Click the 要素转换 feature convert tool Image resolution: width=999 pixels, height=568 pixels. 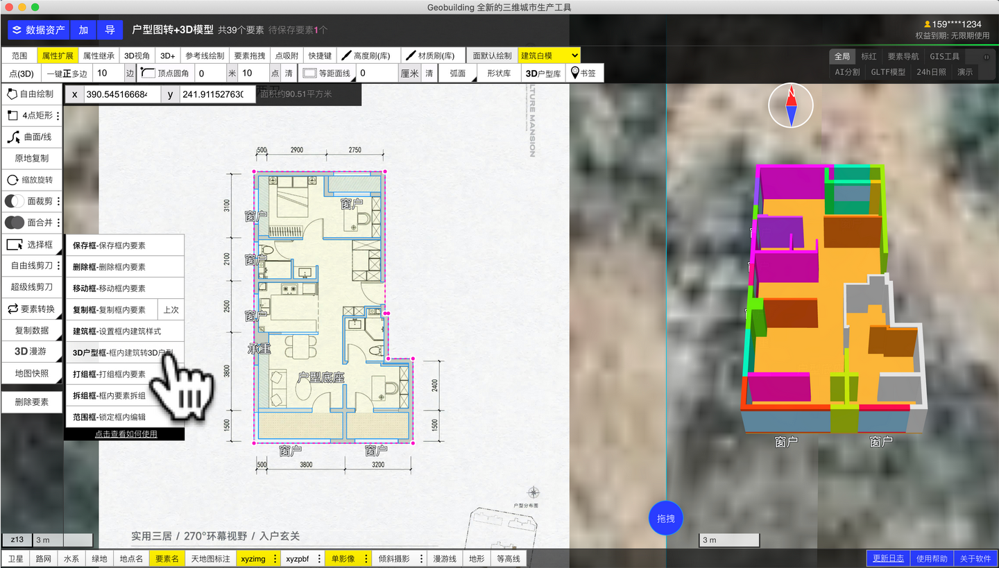tap(32, 309)
